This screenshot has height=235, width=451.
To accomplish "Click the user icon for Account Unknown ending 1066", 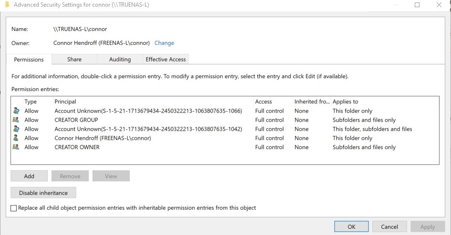I will click(x=16, y=111).
